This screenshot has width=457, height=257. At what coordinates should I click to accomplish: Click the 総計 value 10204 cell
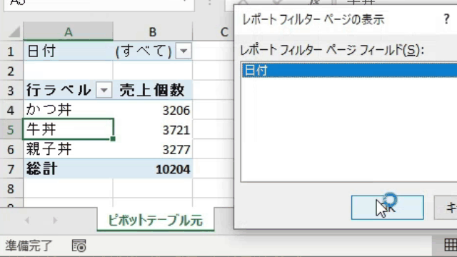tap(153, 169)
